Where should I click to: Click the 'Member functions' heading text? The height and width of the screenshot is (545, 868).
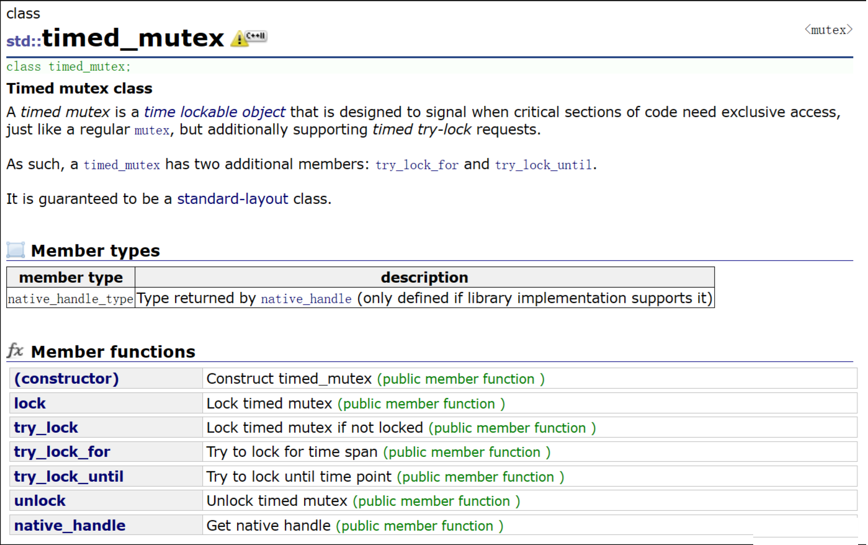point(113,352)
